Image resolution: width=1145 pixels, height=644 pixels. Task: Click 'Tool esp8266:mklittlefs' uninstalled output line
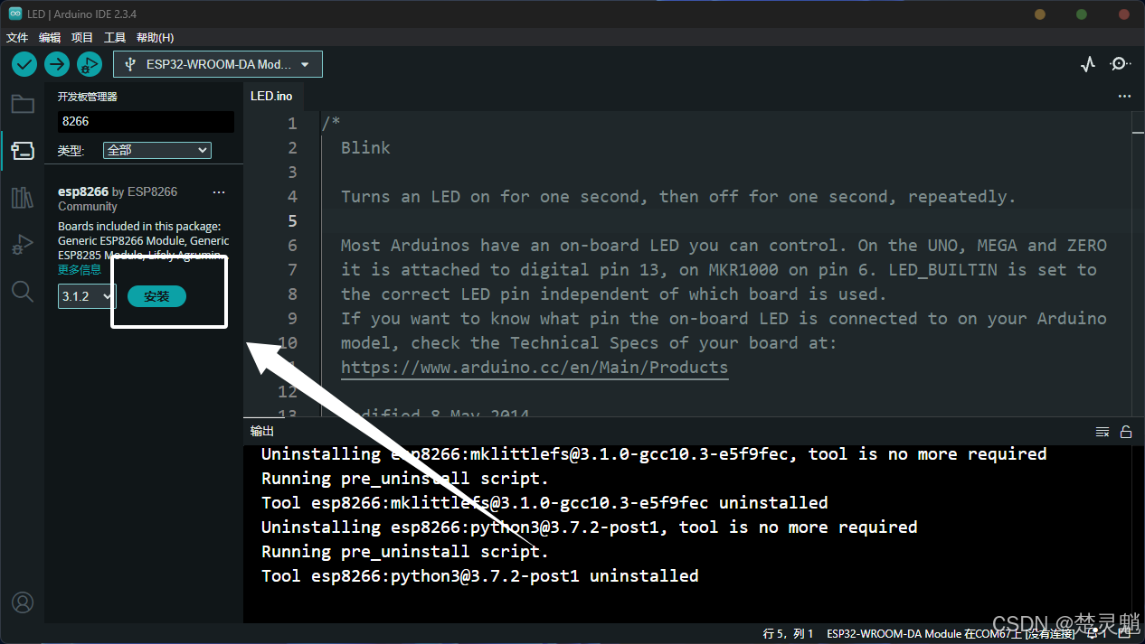click(x=544, y=503)
